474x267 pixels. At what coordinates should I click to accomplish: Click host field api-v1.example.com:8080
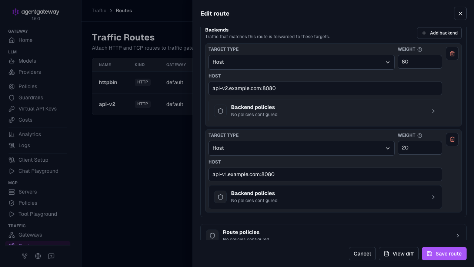click(325, 174)
